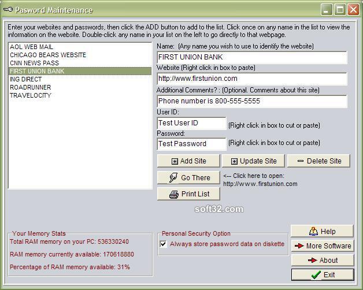Select CNN NEWS PASS entry

pyautogui.click(x=80, y=63)
